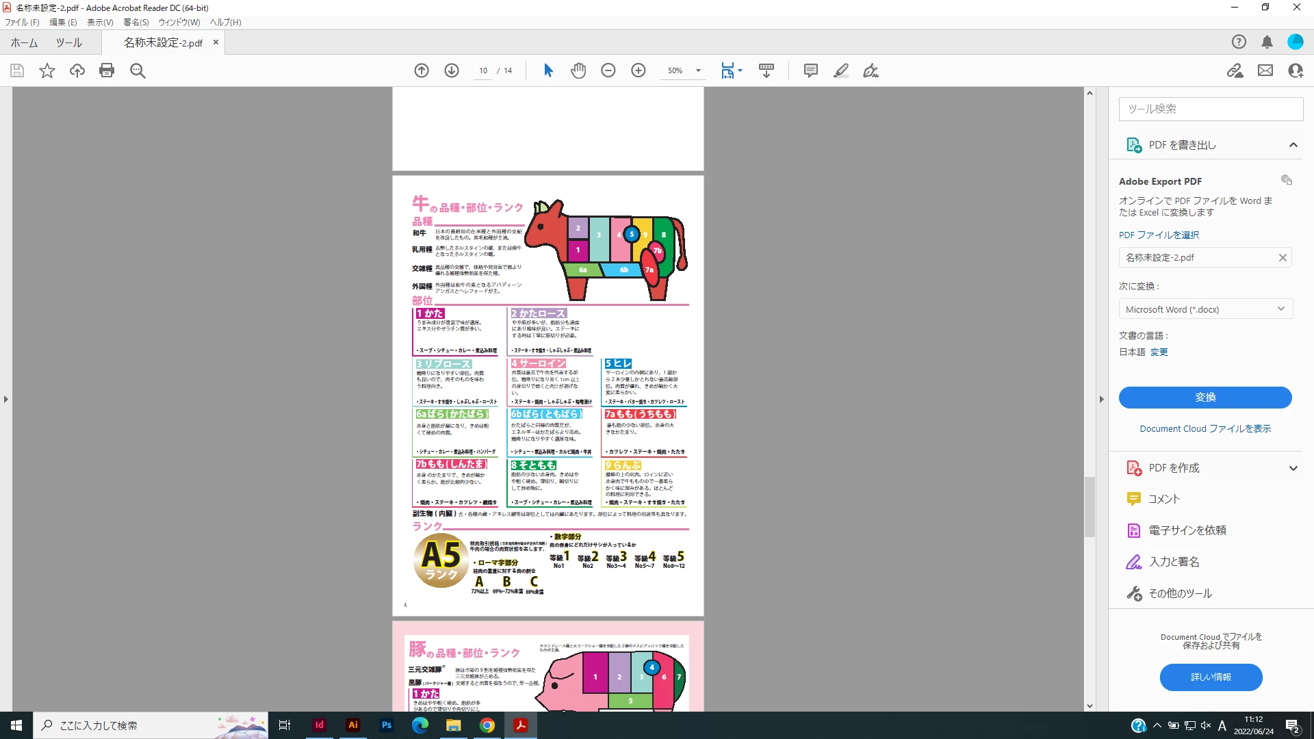
Task: Open the notifications bell
Action: coord(1267,42)
